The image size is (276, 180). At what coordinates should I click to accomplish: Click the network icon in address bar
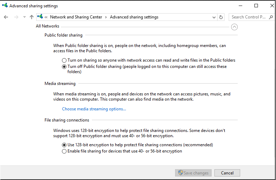pyautogui.click(x=40, y=17)
